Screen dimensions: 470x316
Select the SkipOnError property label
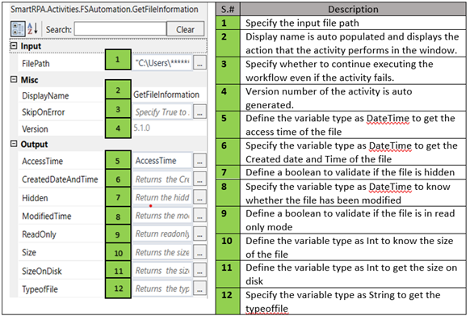43,112
